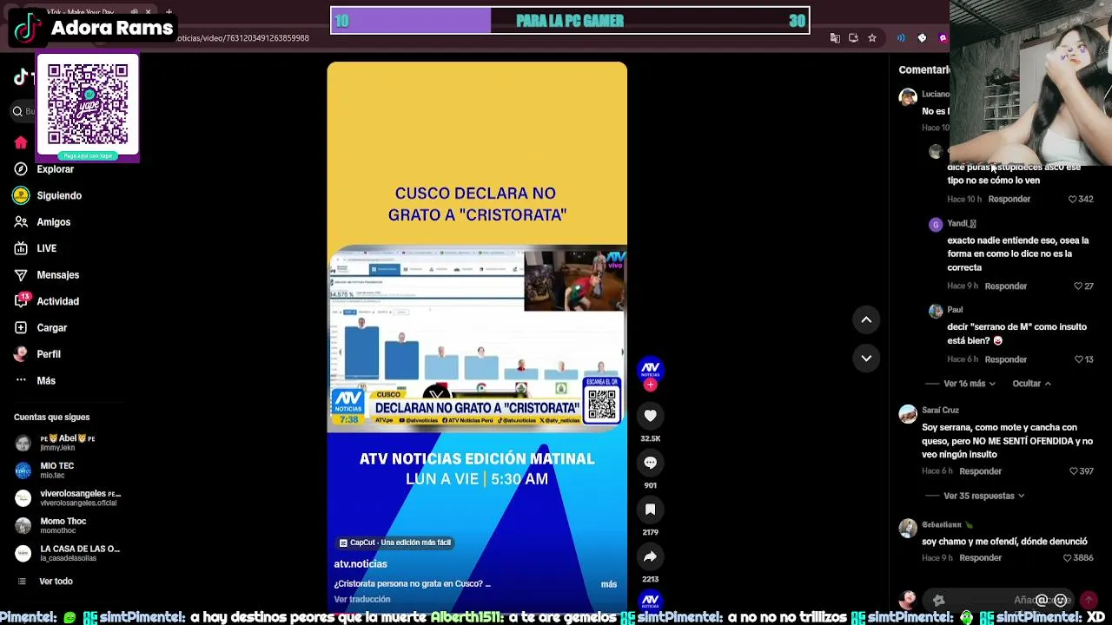Viewport: 1112px width, 625px height.
Task: Open Sebastiann's profile avatar
Action: pyautogui.click(x=908, y=529)
